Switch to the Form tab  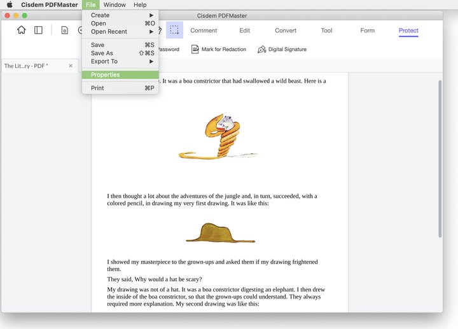[x=367, y=31]
